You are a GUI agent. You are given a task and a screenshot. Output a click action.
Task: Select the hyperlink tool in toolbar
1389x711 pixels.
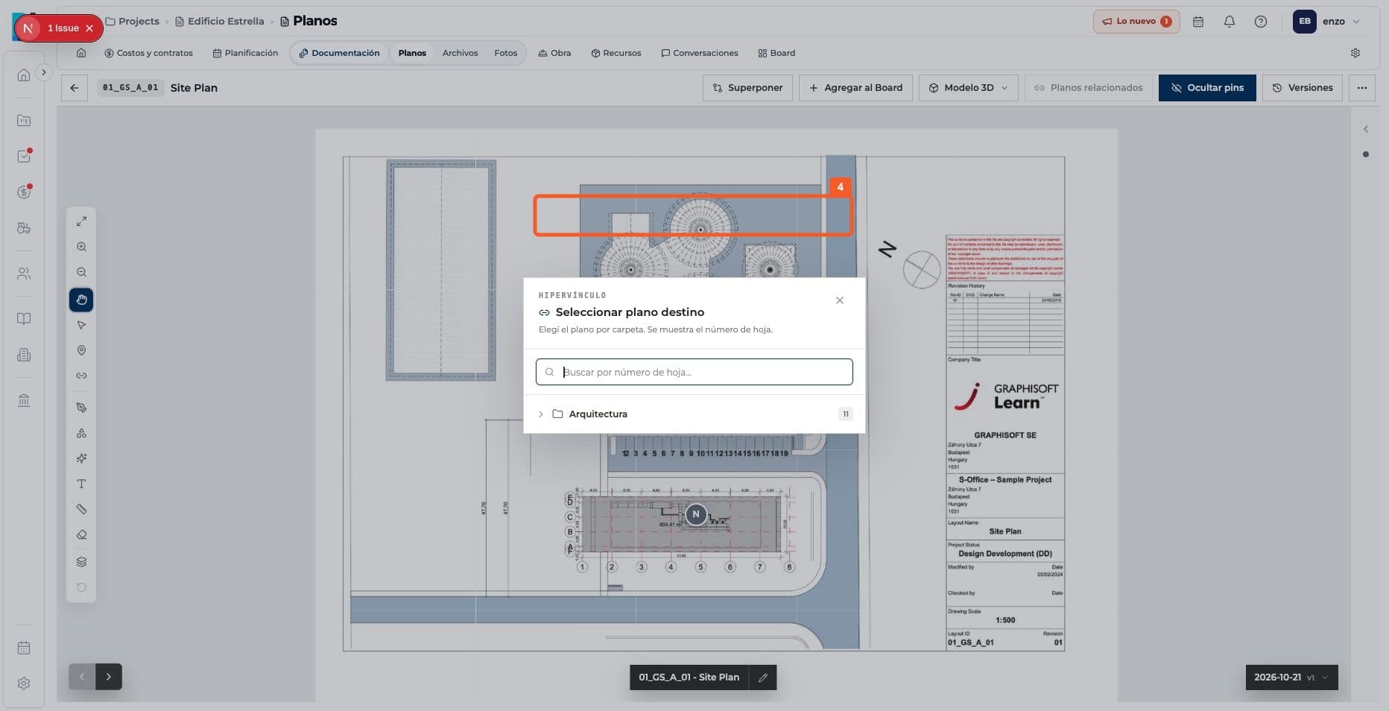(81, 376)
